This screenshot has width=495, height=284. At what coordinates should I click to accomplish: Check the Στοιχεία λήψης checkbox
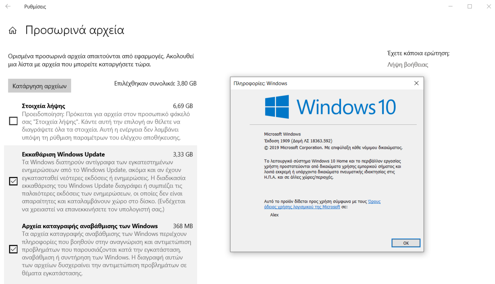tap(13, 121)
